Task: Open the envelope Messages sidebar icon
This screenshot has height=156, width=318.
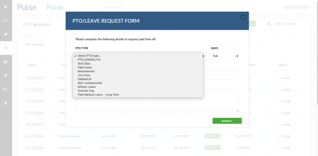Action: point(6,21)
